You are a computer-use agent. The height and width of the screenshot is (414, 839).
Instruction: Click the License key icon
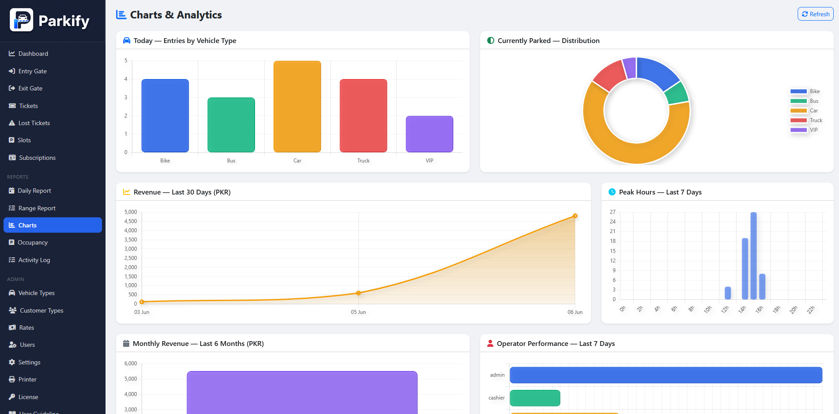[x=12, y=397]
